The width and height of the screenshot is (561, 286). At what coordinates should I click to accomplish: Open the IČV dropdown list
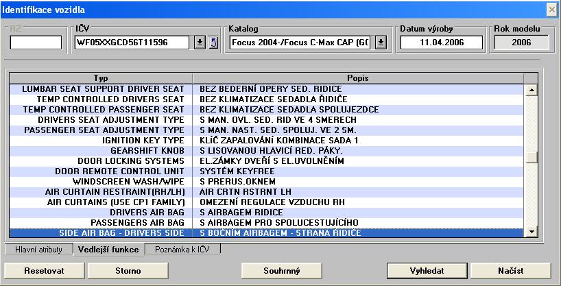199,43
